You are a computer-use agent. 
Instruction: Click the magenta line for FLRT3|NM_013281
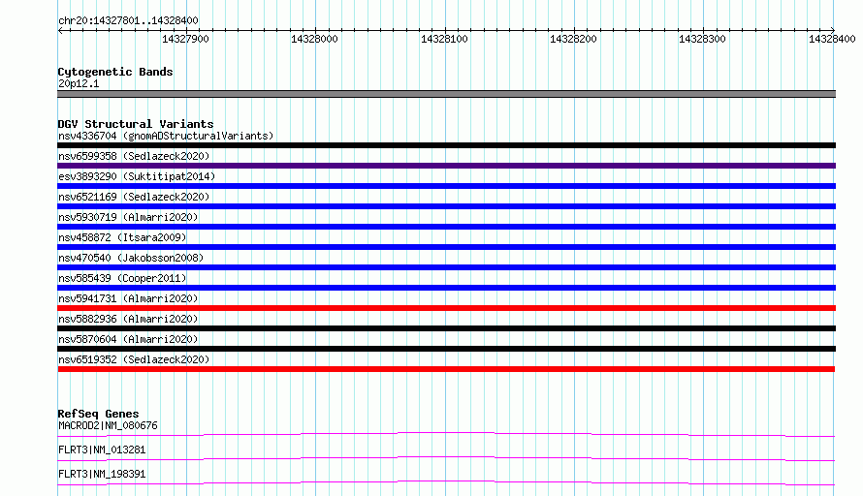446,458
